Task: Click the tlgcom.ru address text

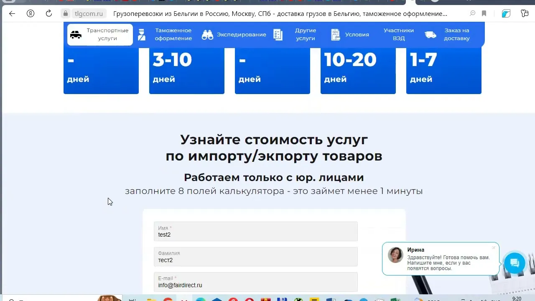Action: point(89,14)
